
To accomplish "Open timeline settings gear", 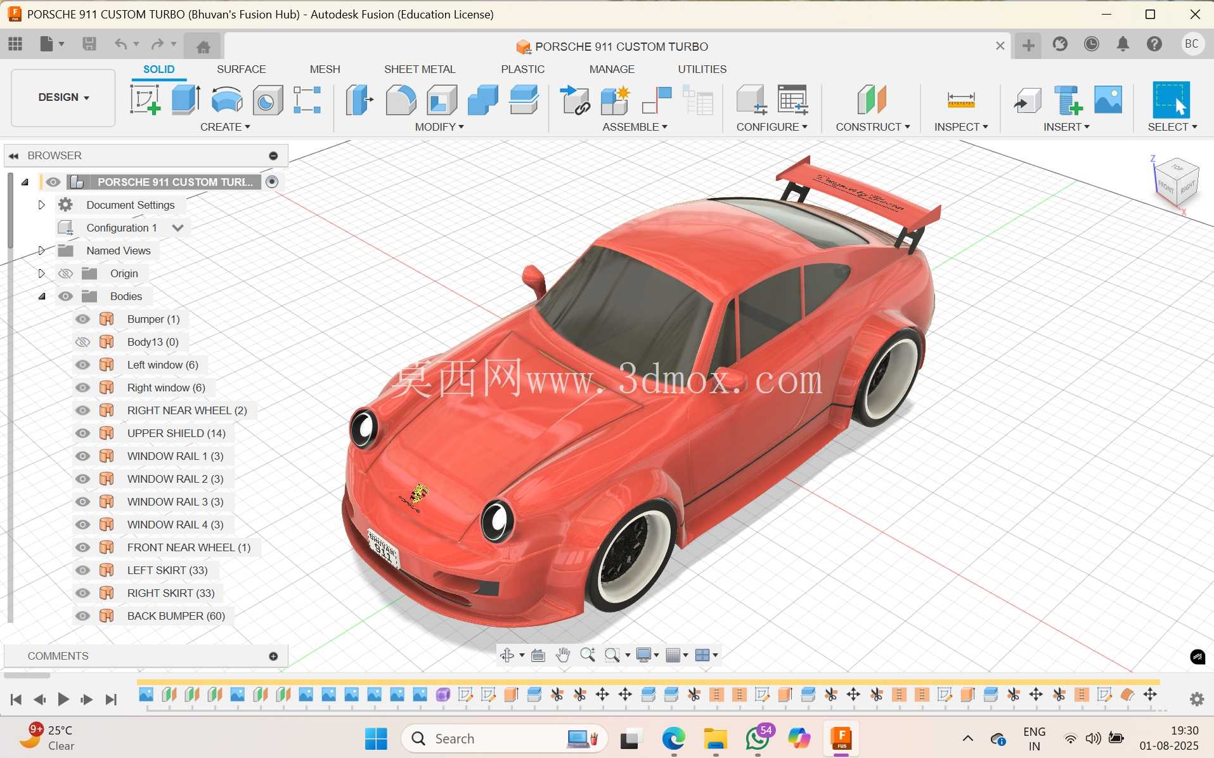I will pos(1197,699).
